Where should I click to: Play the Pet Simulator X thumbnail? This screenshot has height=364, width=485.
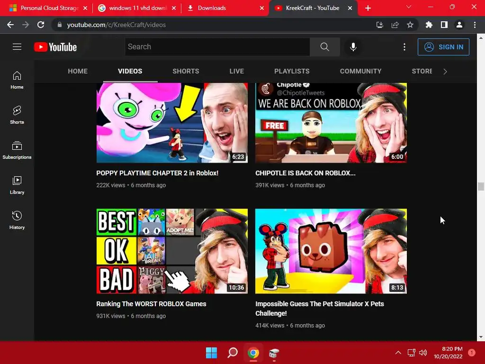tap(331, 251)
